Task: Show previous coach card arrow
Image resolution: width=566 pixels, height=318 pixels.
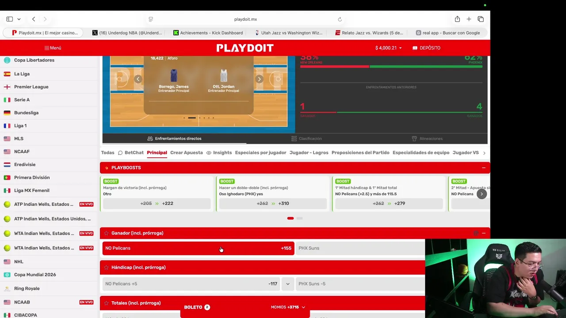Action: point(138,79)
